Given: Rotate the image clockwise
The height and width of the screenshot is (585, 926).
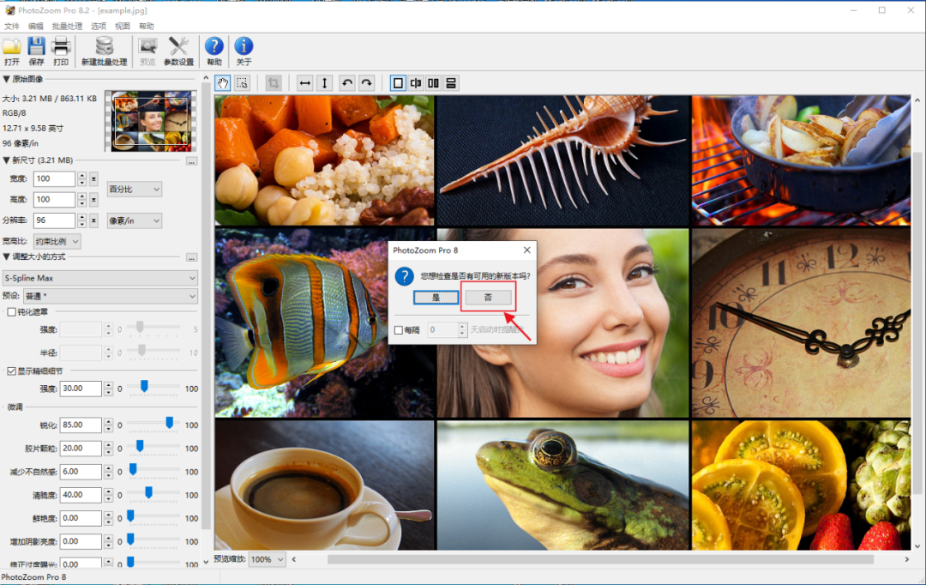Looking at the screenshot, I should point(367,83).
